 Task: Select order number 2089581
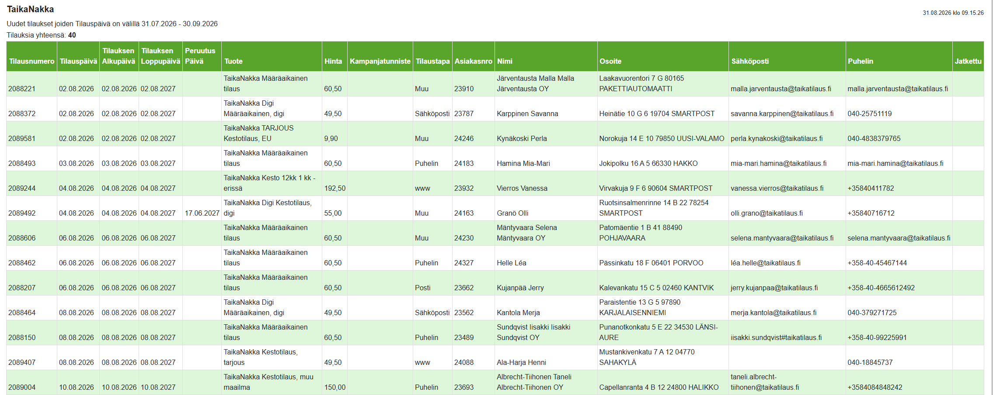(x=22, y=138)
